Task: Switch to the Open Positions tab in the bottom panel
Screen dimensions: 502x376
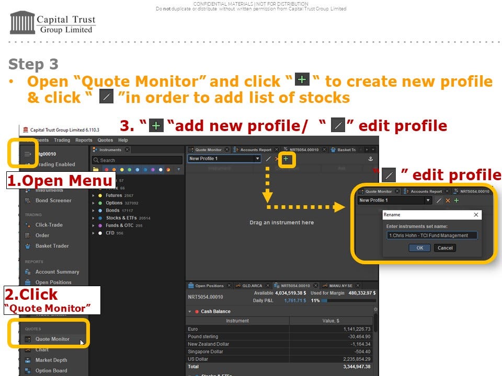Action: click(209, 286)
